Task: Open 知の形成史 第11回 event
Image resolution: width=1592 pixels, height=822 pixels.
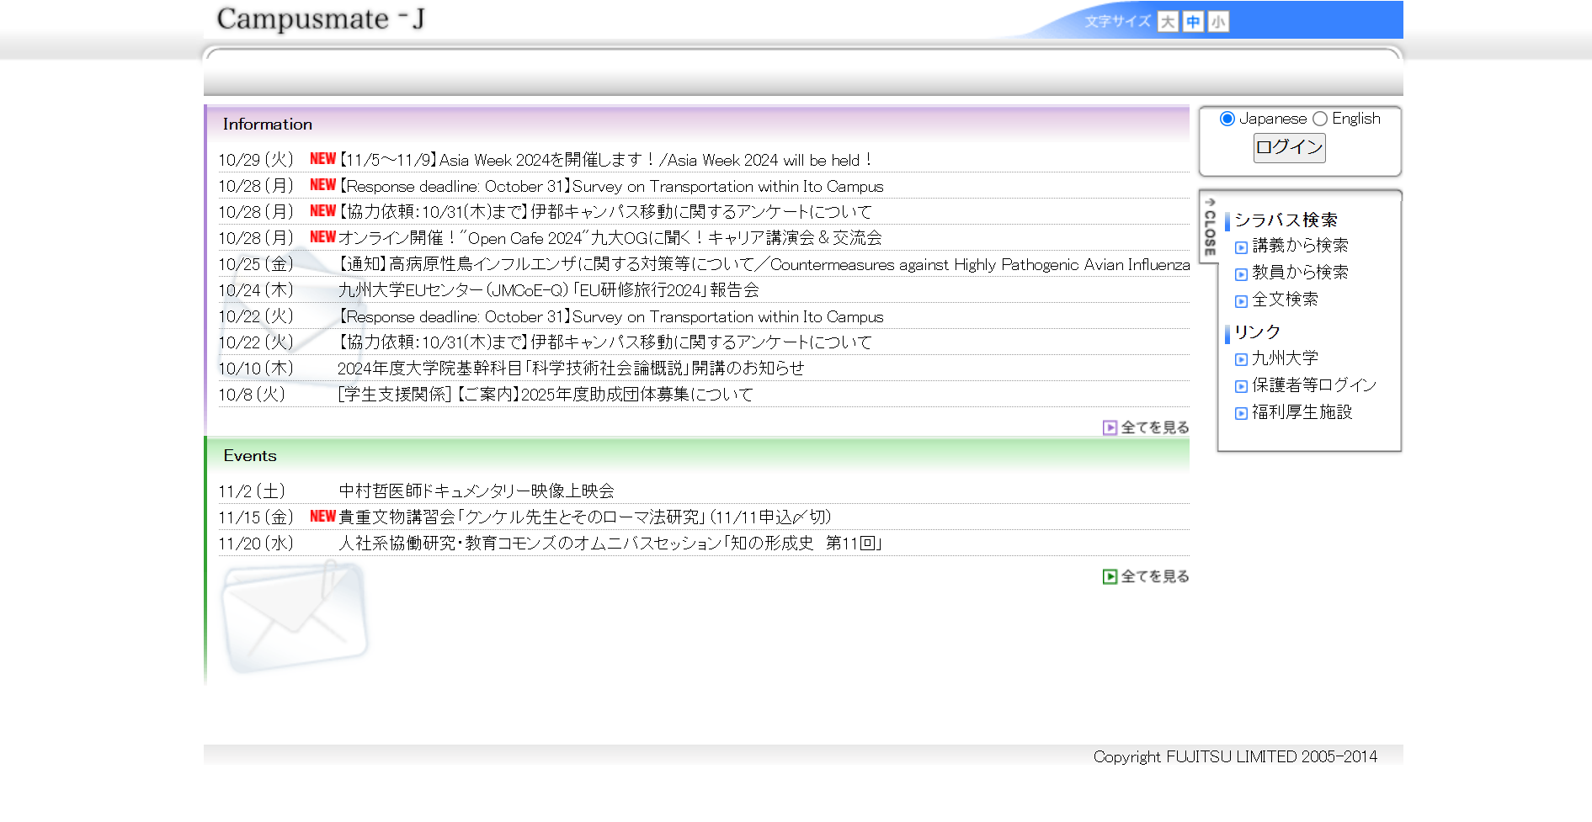Action: (610, 544)
